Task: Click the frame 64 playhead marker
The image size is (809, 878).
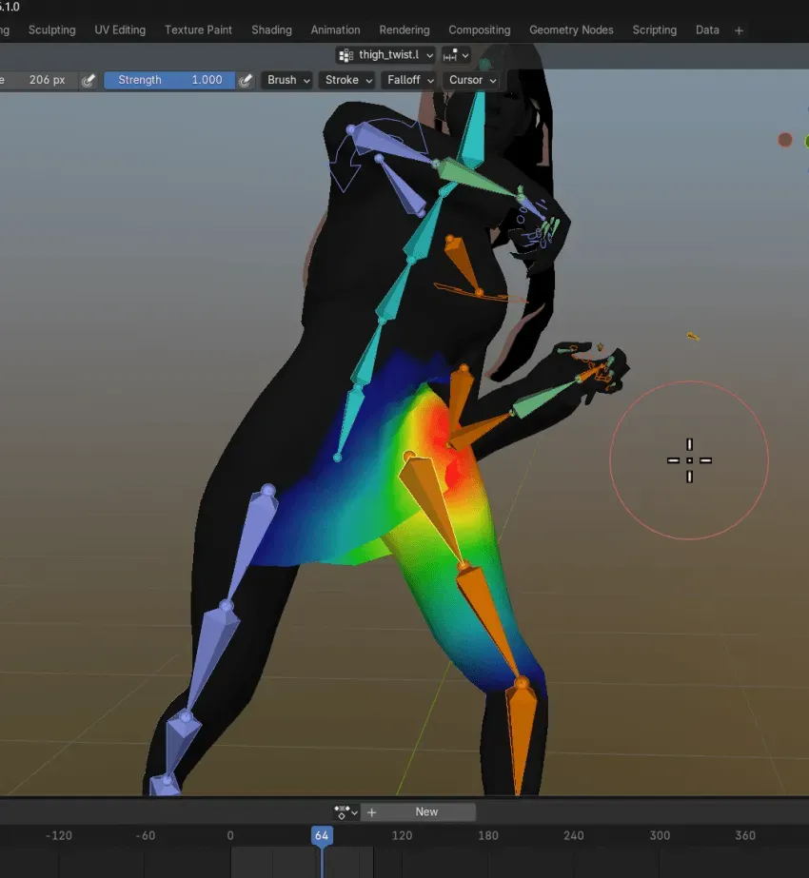Action: [x=322, y=835]
